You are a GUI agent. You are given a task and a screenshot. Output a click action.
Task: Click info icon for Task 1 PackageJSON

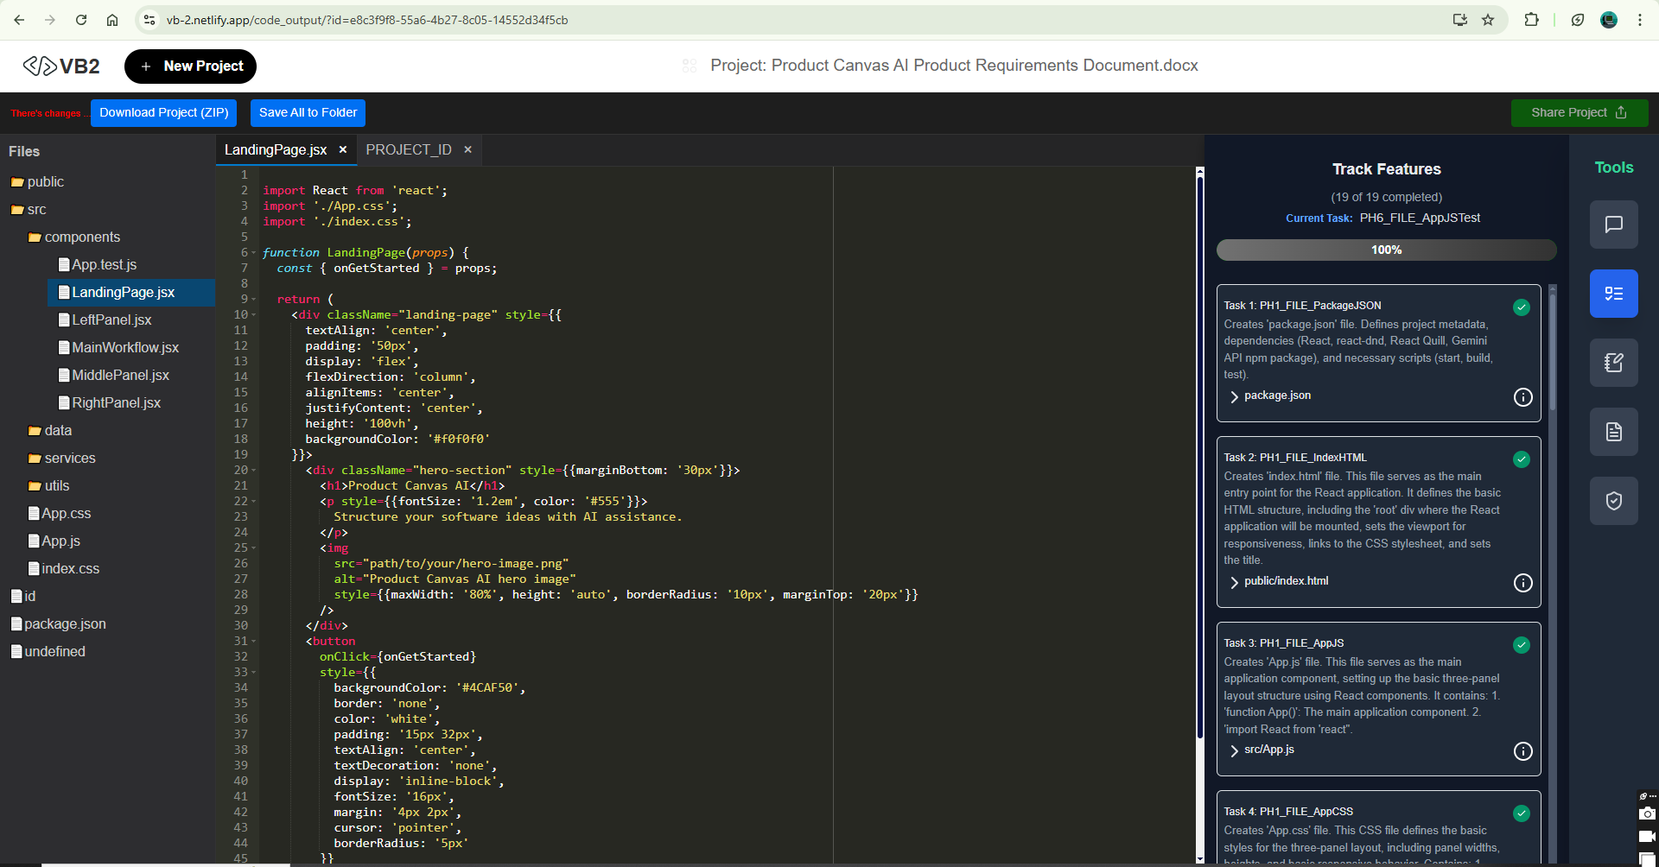pyautogui.click(x=1522, y=397)
